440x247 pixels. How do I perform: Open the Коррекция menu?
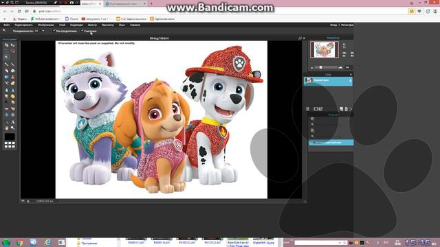click(76, 25)
